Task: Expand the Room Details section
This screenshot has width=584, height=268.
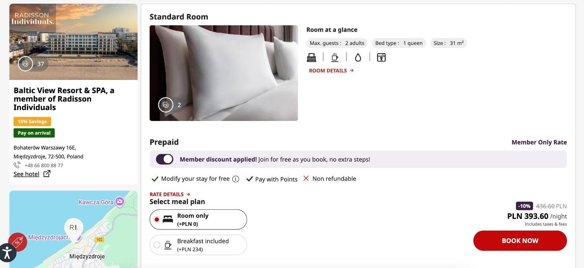Action: pyautogui.click(x=331, y=70)
